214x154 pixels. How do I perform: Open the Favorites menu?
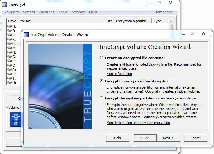click(x=46, y=12)
